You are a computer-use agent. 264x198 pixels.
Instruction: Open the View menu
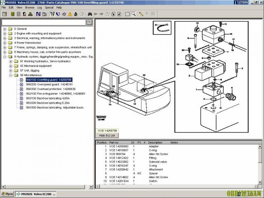tap(19, 7)
